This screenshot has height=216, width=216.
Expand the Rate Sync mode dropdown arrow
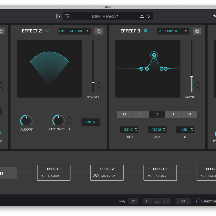point(69,129)
